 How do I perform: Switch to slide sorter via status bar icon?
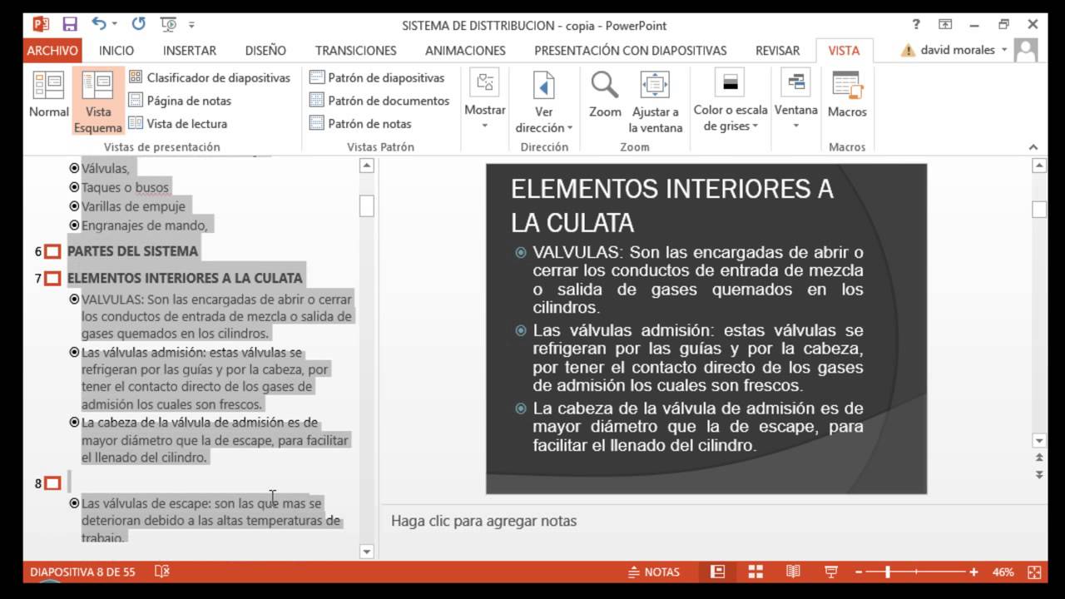click(x=755, y=572)
